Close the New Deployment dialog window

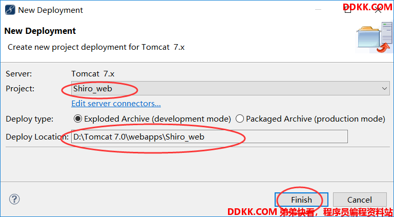pyautogui.click(x=378, y=10)
